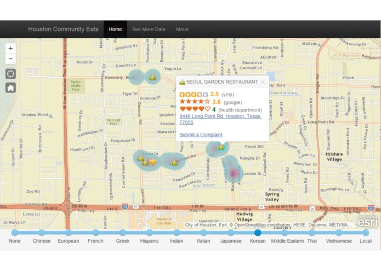Set cuisine slider to Indian
The height and width of the screenshot is (270, 381).
[177, 233]
